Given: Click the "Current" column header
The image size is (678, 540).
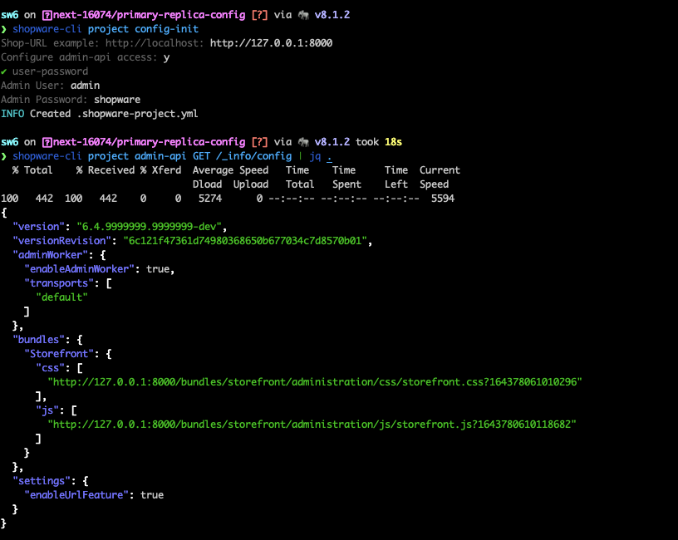Looking at the screenshot, I should click(x=440, y=170).
